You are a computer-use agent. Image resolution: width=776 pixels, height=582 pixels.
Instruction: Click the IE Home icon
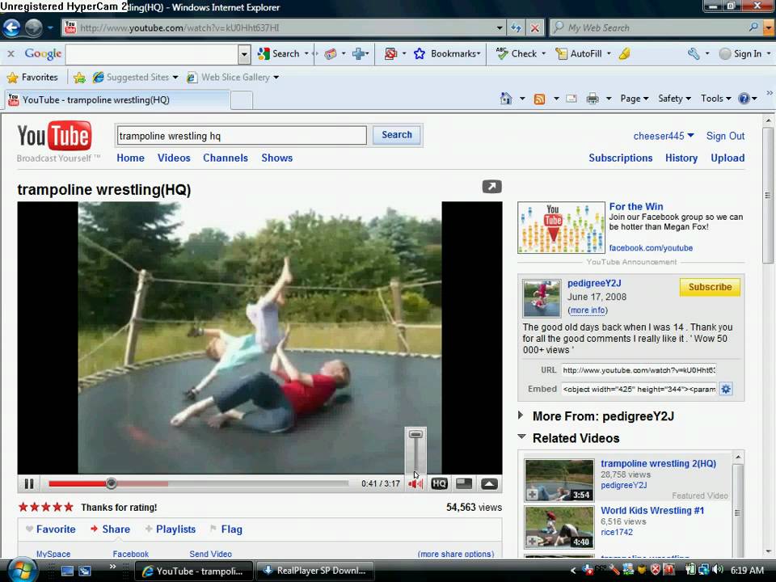coord(506,99)
